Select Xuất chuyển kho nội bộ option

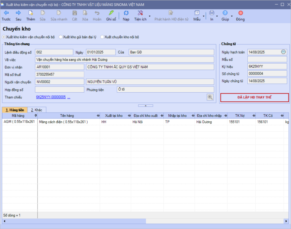pos(102,37)
